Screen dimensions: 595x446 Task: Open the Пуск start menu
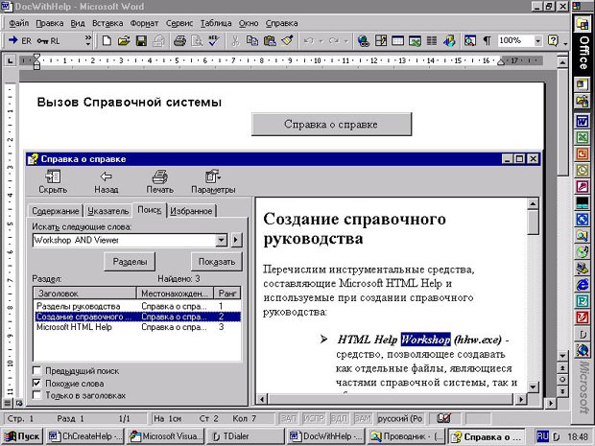(23, 436)
